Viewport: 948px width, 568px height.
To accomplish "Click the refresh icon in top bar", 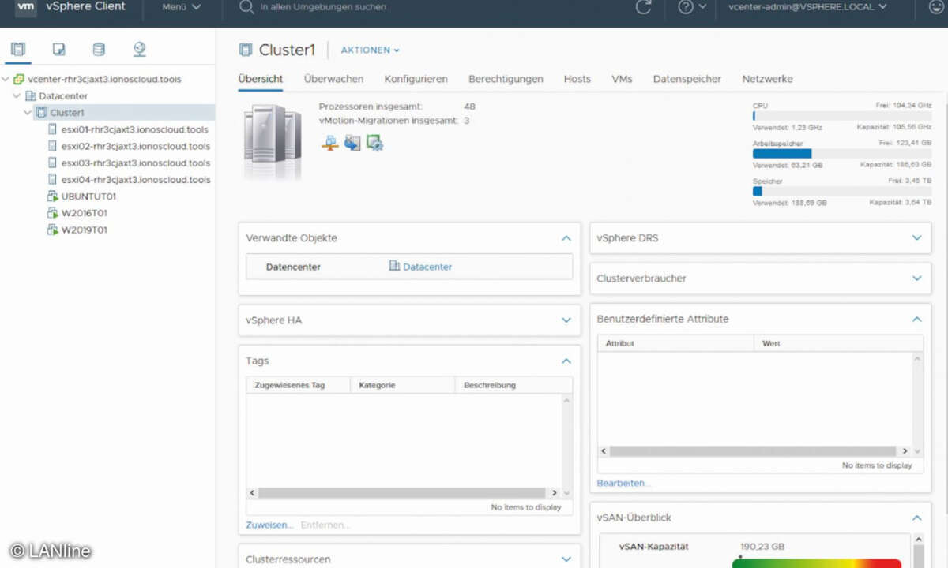I will pos(644,7).
